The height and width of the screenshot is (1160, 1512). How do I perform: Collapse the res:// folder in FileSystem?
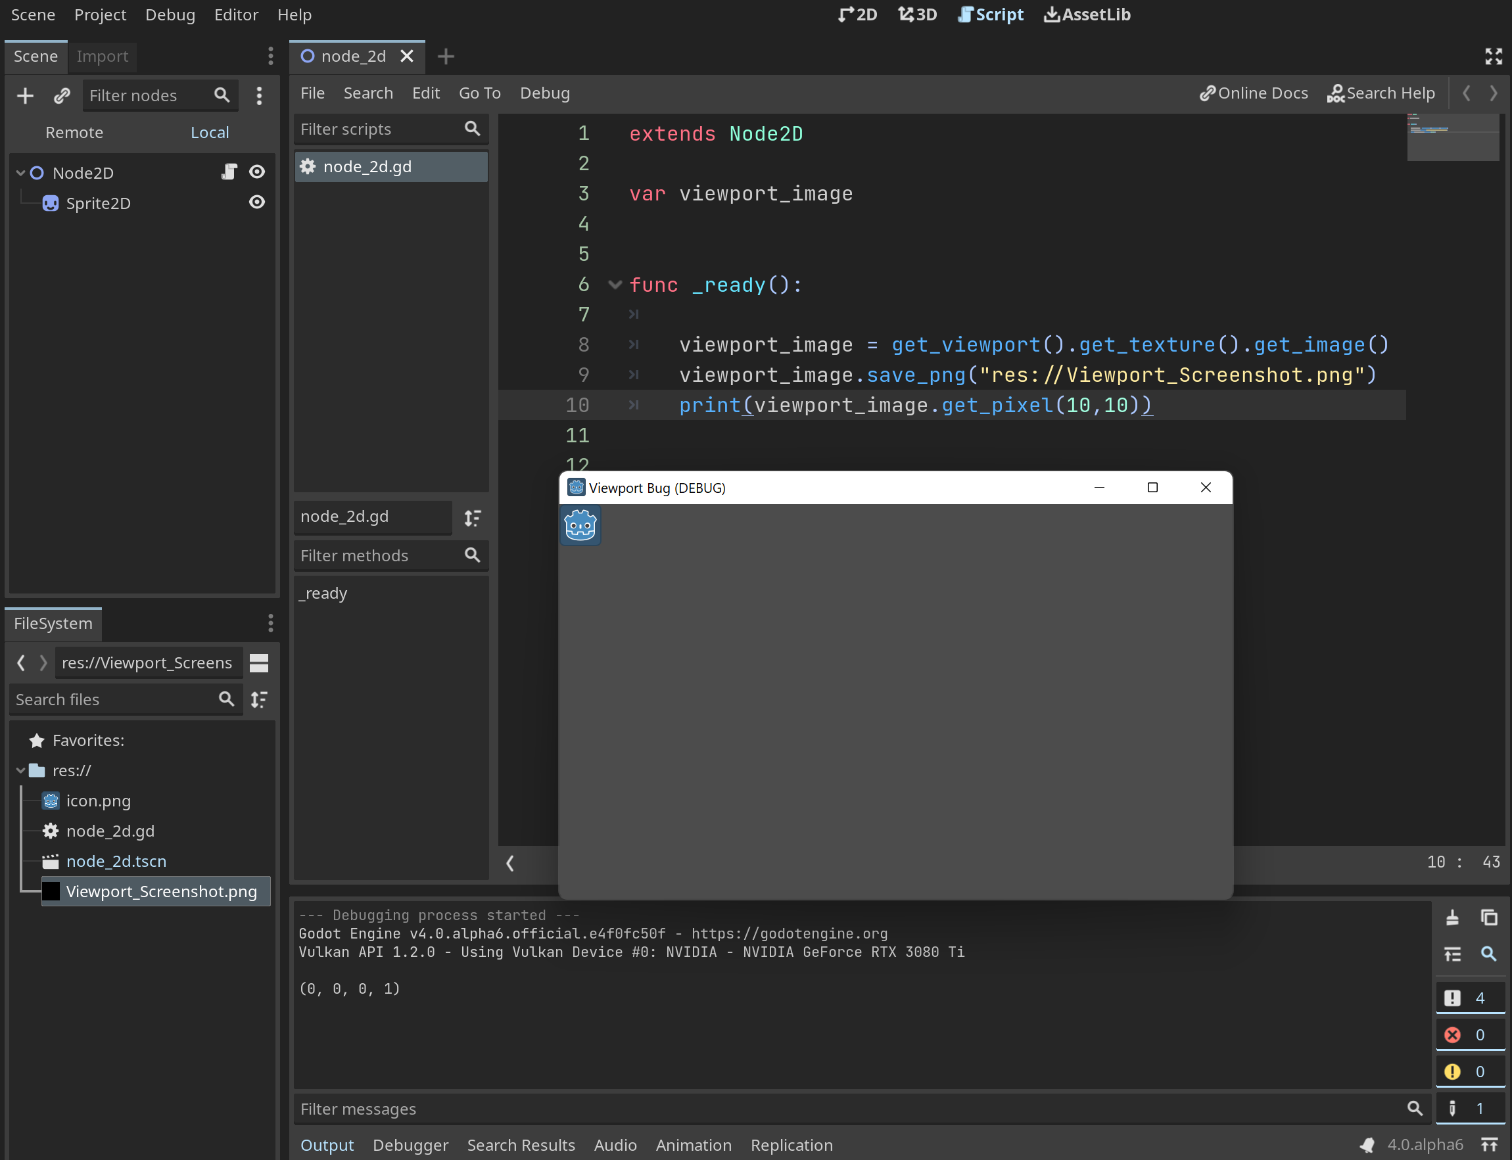coord(20,770)
